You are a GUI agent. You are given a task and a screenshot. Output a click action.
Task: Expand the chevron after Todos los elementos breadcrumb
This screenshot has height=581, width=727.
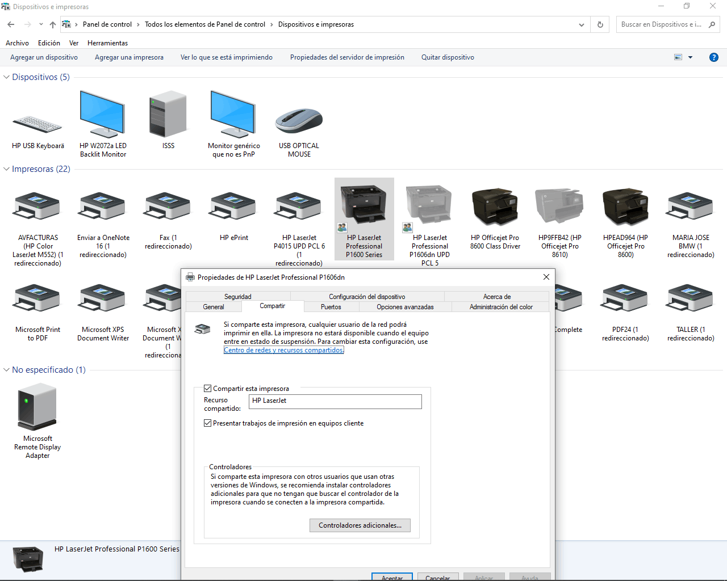(x=271, y=24)
